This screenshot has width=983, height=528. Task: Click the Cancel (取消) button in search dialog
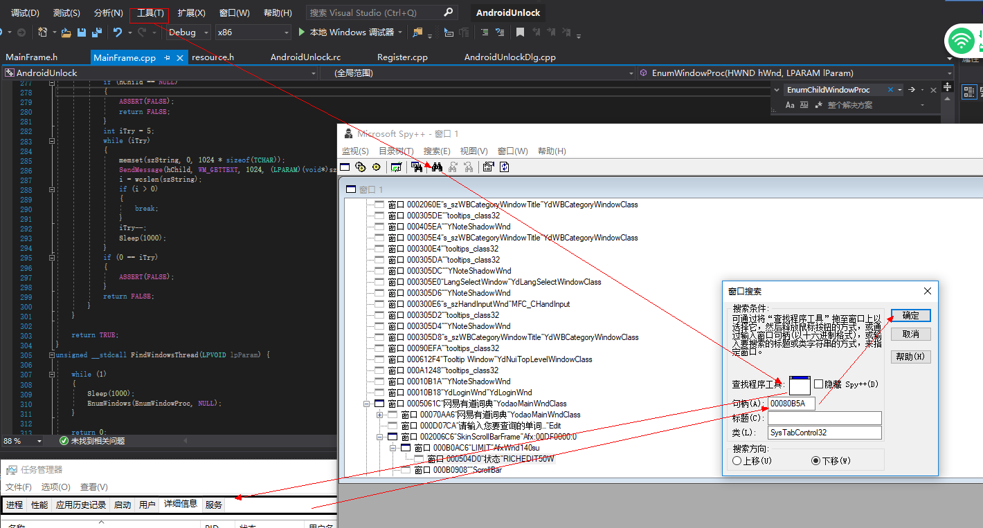coord(910,334)
